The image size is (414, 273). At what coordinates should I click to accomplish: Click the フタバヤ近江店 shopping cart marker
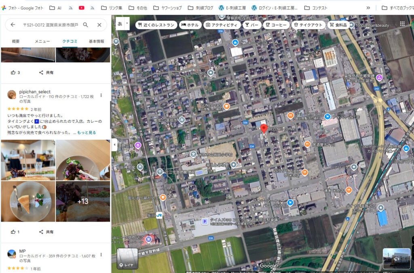327,117
